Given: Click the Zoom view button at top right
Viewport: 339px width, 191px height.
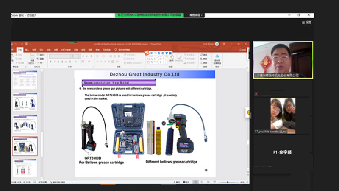Looking at the screenshot, I should click(307, 22).
